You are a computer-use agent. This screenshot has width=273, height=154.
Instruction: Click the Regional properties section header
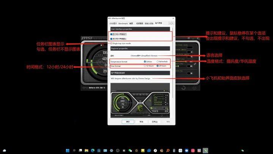point(140,48)
